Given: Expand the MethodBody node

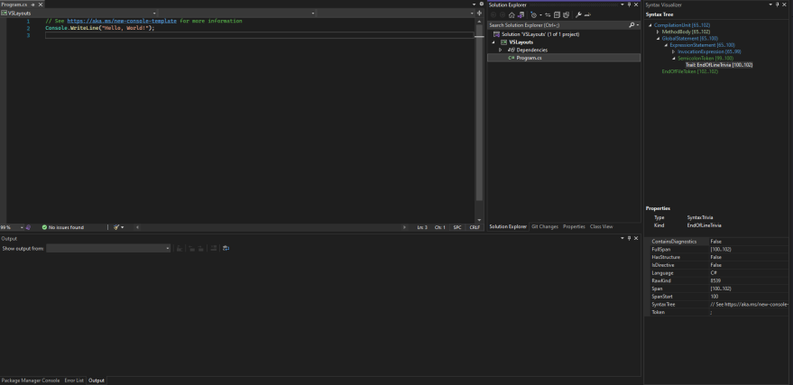Looking at the screenshot, I should click(658, 32).
